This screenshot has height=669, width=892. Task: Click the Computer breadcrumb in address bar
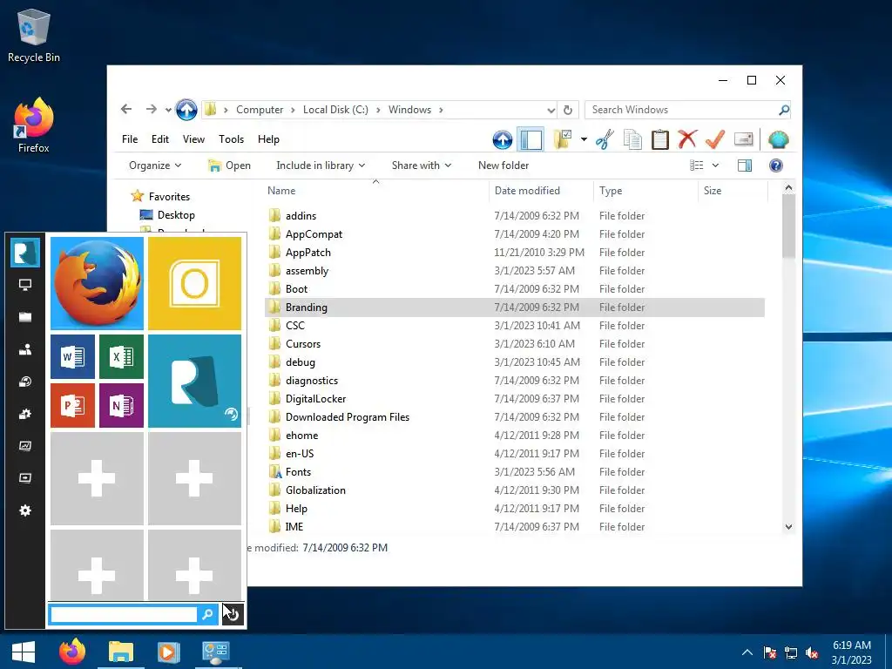(260, 110)
